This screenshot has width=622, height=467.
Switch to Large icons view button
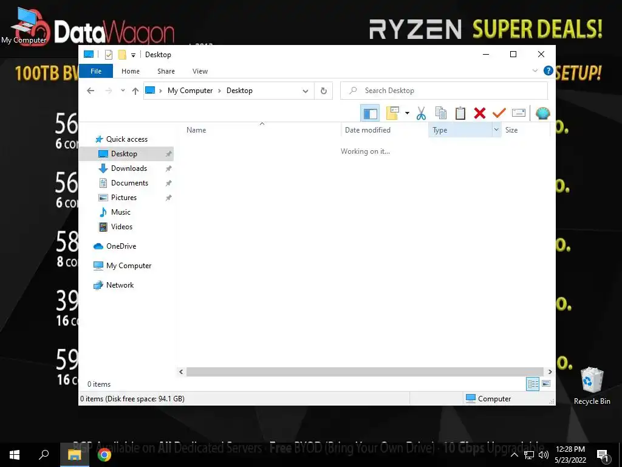pyautogui.click(x=546, y=384)
